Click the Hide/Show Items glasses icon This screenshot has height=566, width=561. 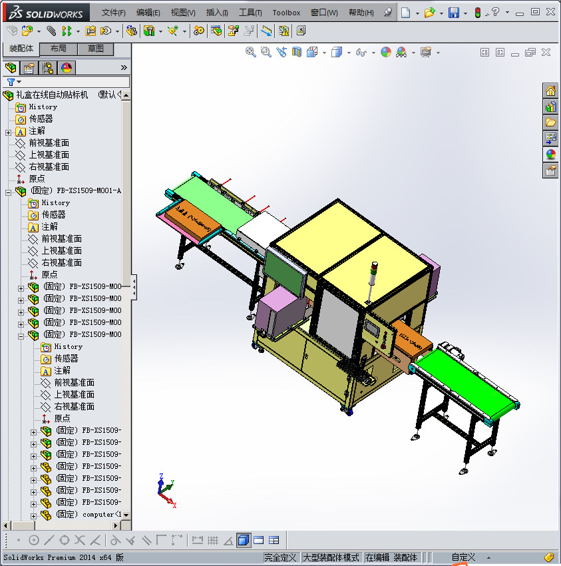click(x=361, y=53)
